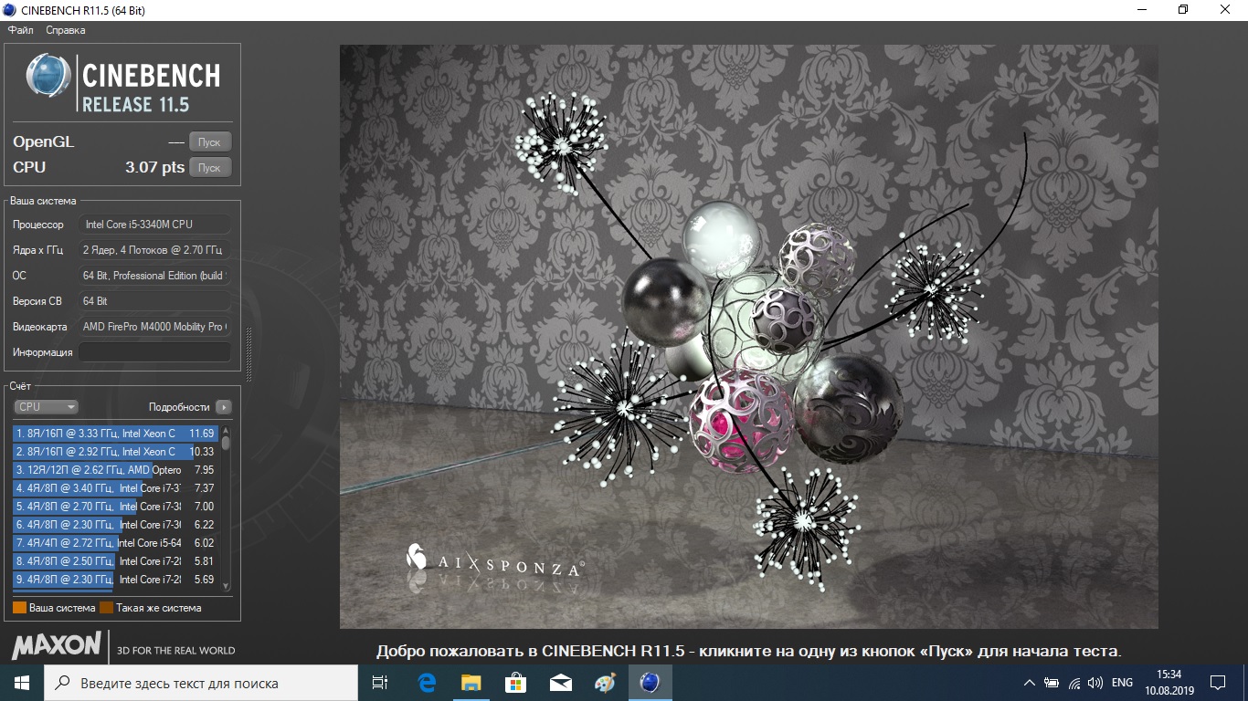Select ranking row 4 with score 7.37

point(115,488)
